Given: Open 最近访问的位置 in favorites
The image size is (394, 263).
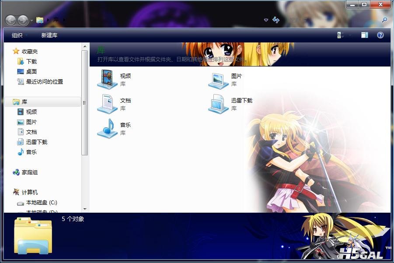Looking at the screenshot, I should tap(45, 81).
